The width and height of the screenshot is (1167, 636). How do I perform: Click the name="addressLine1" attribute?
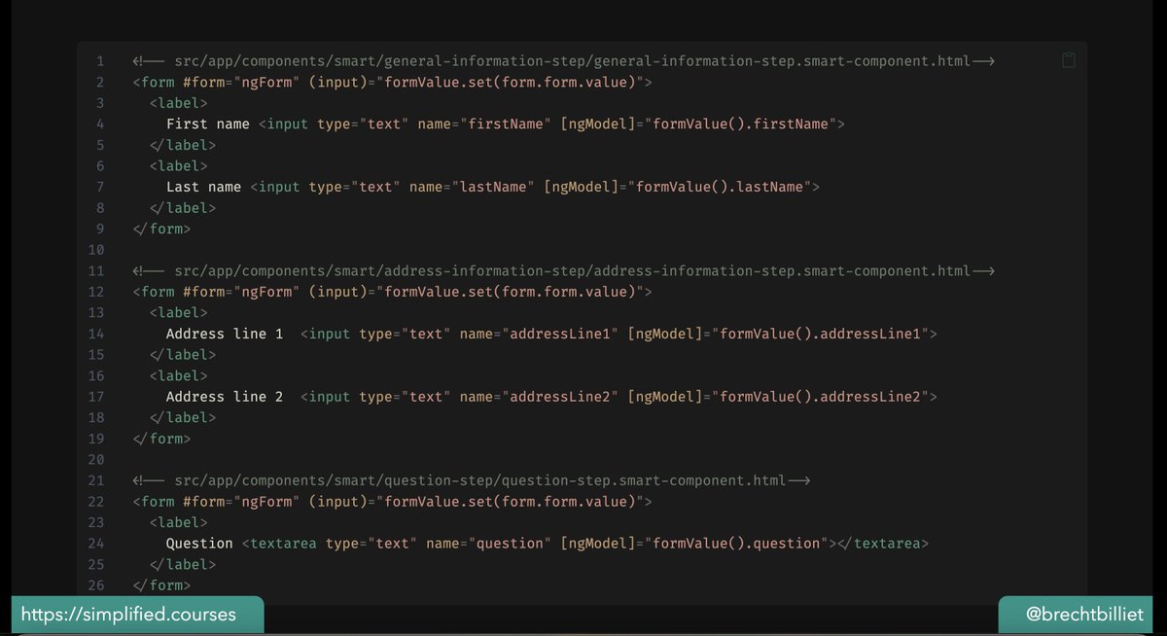click(539, 334)
